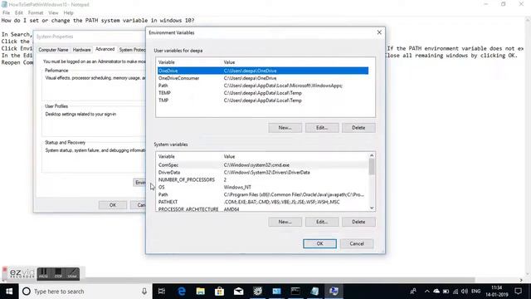Click the system variables scrollbar thumb
531x299 pixels.
click(x=372, y=166)
